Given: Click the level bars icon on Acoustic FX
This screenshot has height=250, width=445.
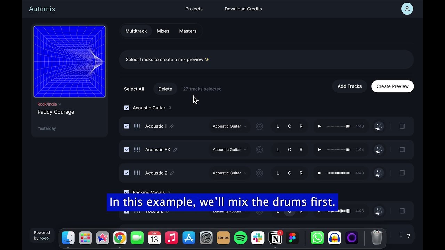Looking at the screenshot, I should 137,150.
